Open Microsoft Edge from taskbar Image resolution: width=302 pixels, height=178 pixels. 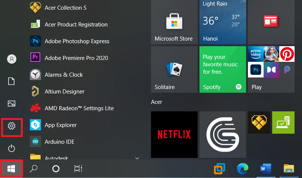[243, 169]
